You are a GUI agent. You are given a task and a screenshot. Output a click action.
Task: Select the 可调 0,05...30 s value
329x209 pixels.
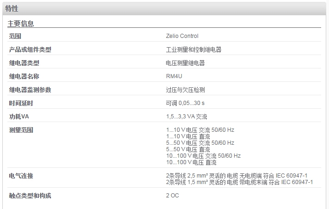click(185, 103)
